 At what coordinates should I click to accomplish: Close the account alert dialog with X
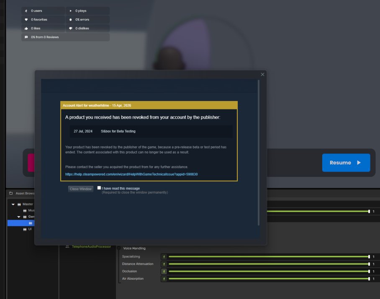[x=262, y=74]
